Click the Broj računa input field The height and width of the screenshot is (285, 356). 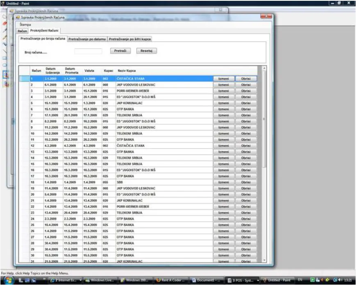[x=88, y=51]
